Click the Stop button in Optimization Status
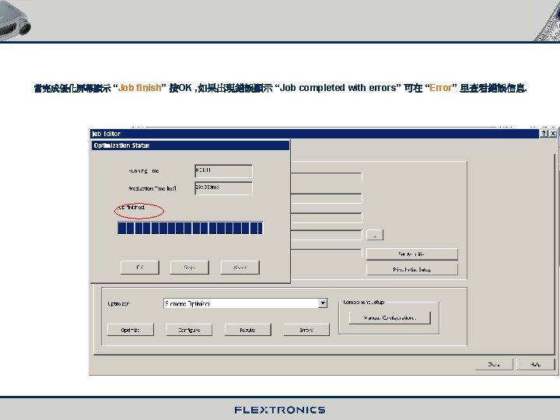Viewport: 560px width, 420px height. pos(189,267)
